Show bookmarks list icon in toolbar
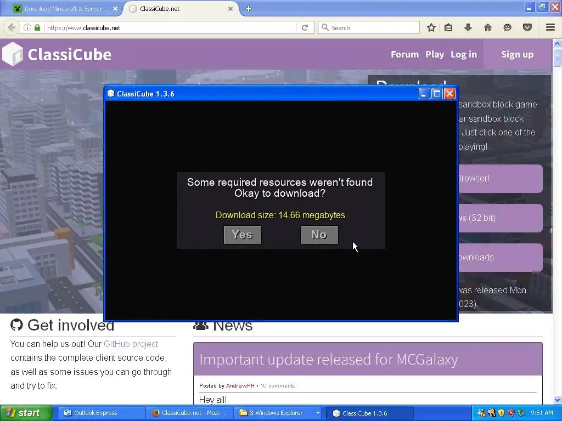 448,27
